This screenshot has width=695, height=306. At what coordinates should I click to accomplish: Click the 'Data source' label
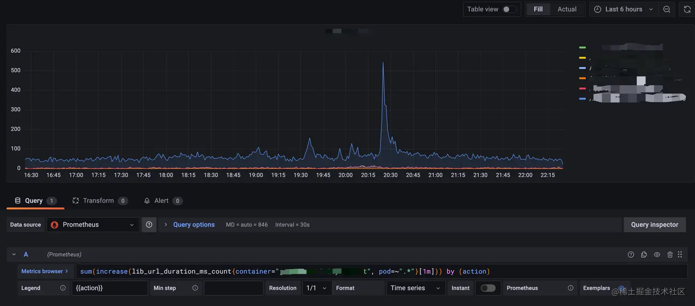(26, 225)
